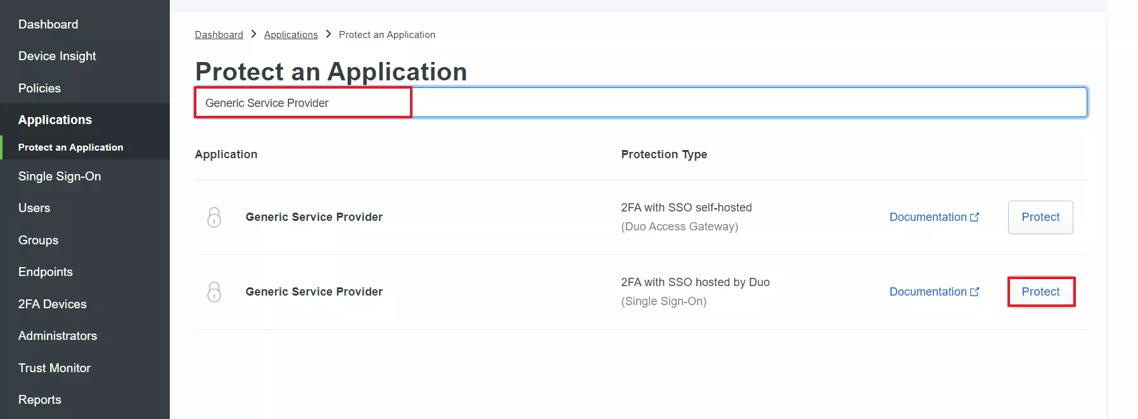Open 2FA Devices section
This screenshot has width=1138, height=419.
(53, 304)
